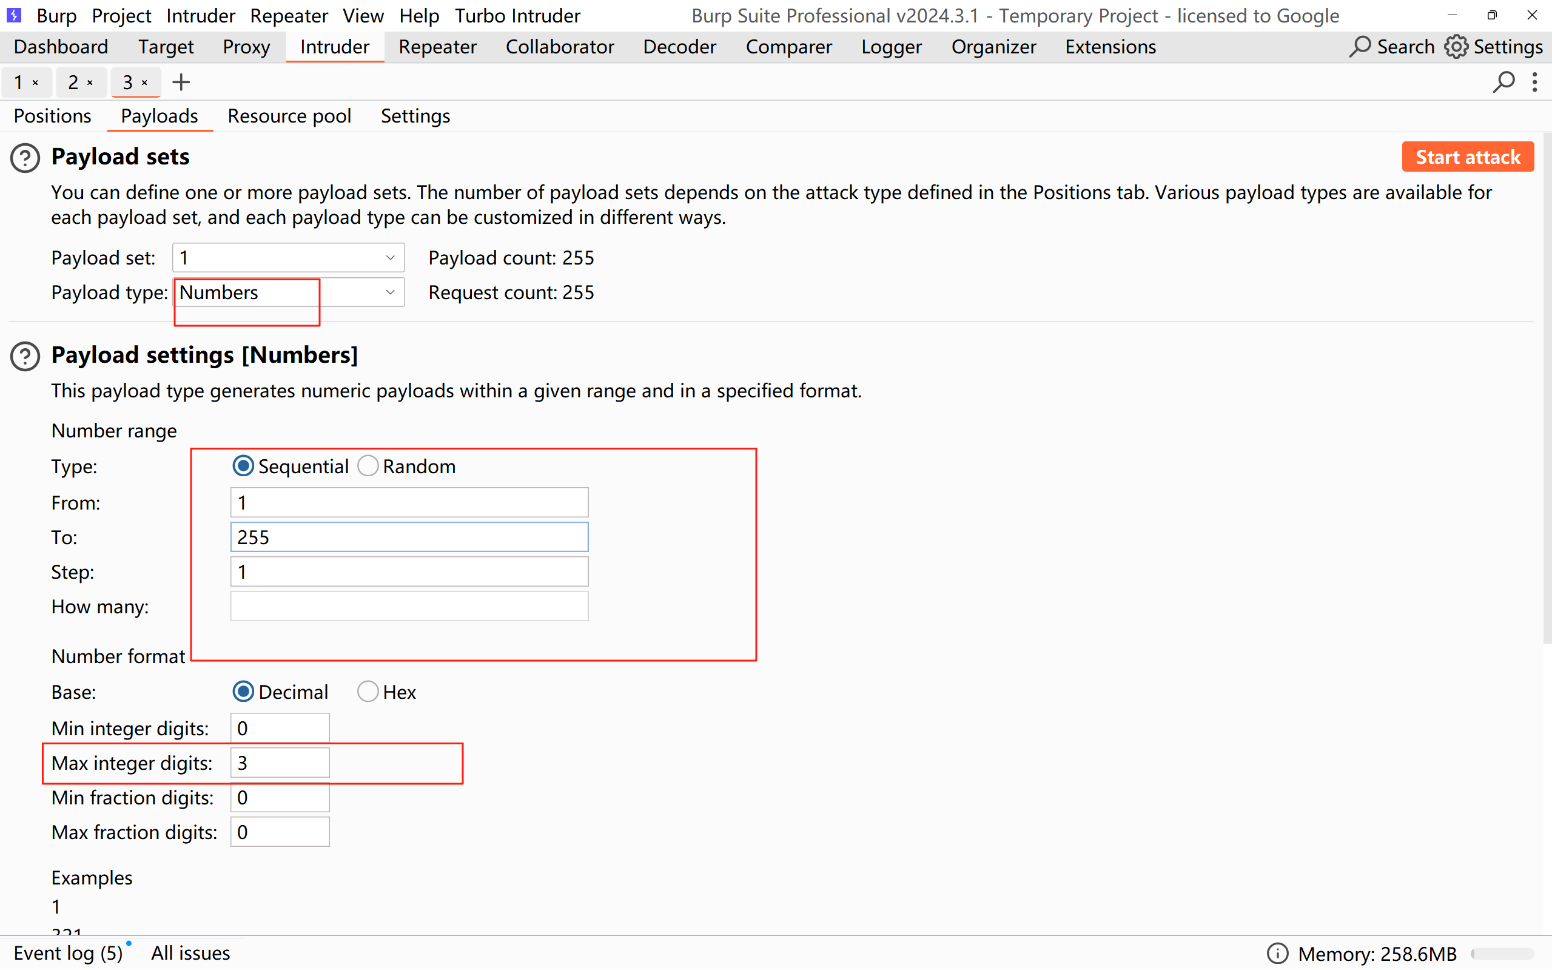
Task: Select the Random number range type
Action: 368,466
